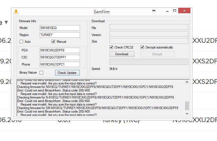The image size is (217, 141).
Task: Click the SamFirm orange download app icon
Action: (16, 12)
